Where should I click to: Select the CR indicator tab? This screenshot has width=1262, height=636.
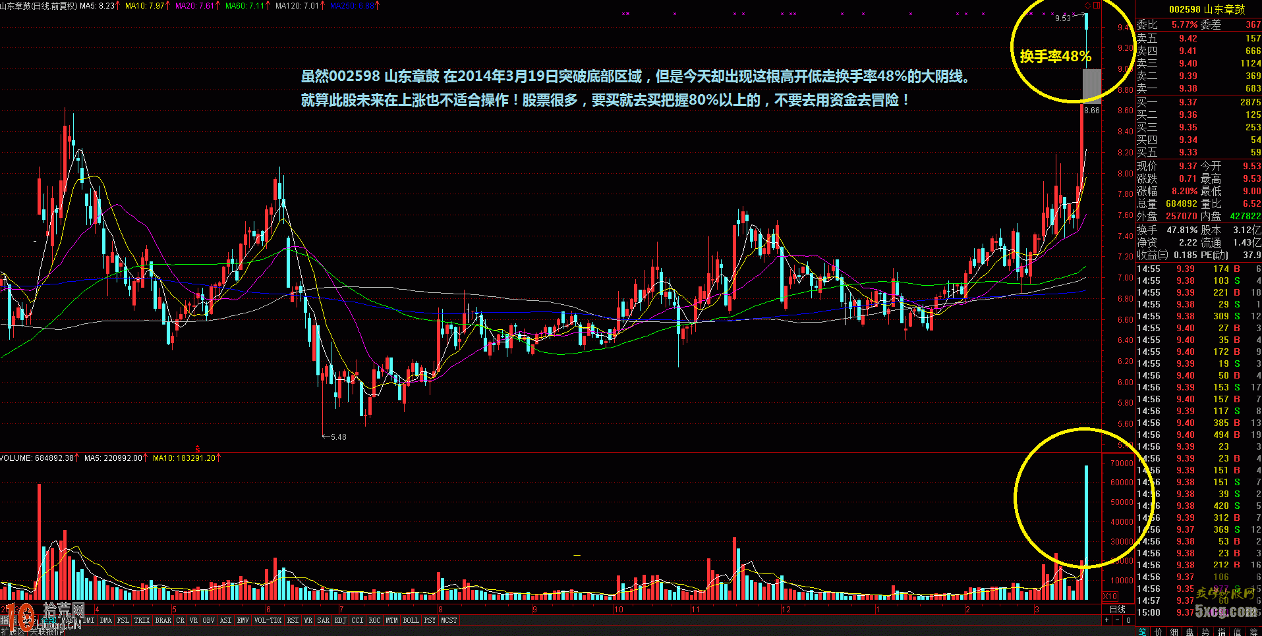(181, 620)
